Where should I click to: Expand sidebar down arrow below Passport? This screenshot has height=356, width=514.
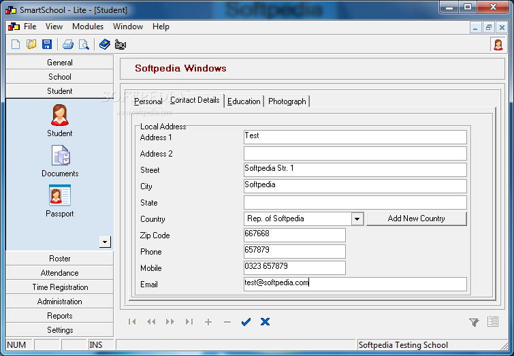pos(105,242)
